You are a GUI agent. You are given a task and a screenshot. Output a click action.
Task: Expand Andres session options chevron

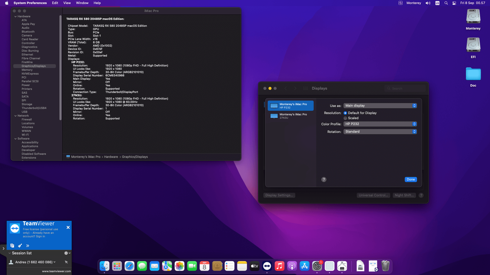54,262
